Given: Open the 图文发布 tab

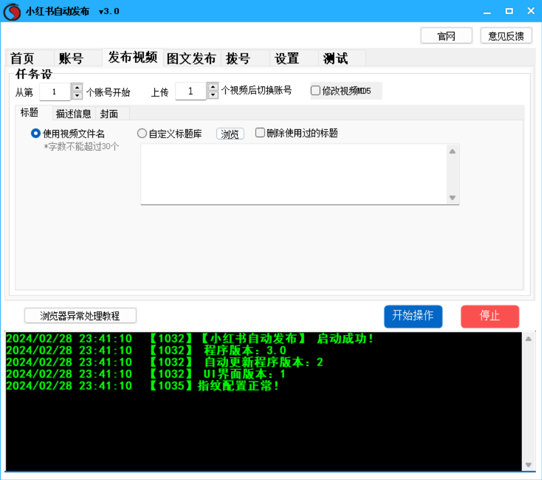Looking at the screenshot, I should click(x=191, y=59).
